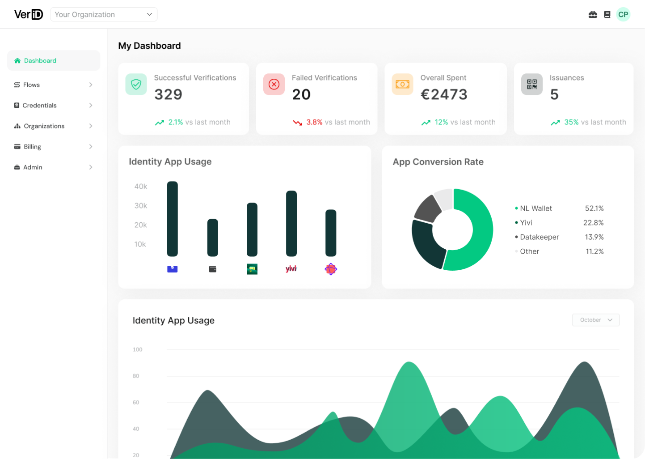Expand the Flows chevron in sidebar
This screenshot has height=459, width=645.
click(91, 85)
